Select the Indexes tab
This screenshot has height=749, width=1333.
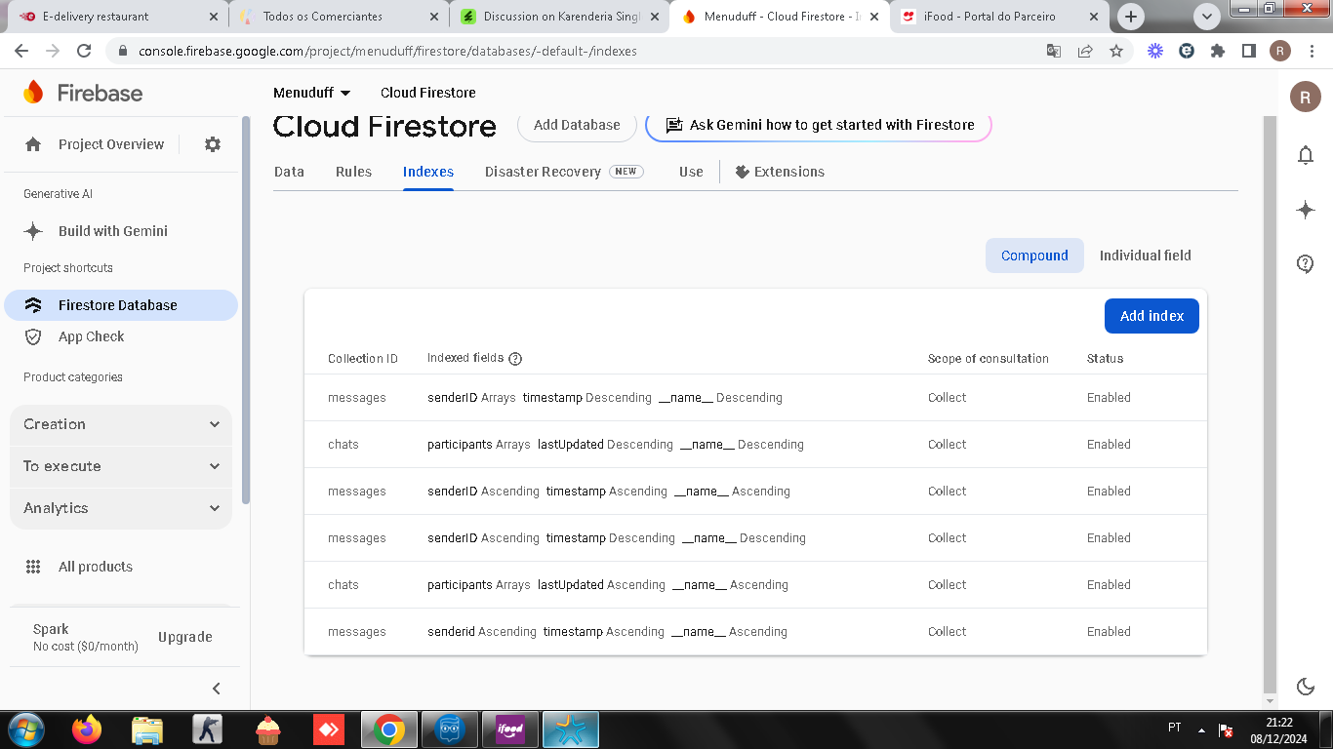pyautogui.click(x=428, y=172)
